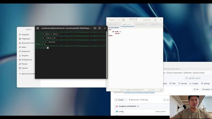Click the Unwatch button on GitHub repo
212x119 pixels.
coord(206,89)
